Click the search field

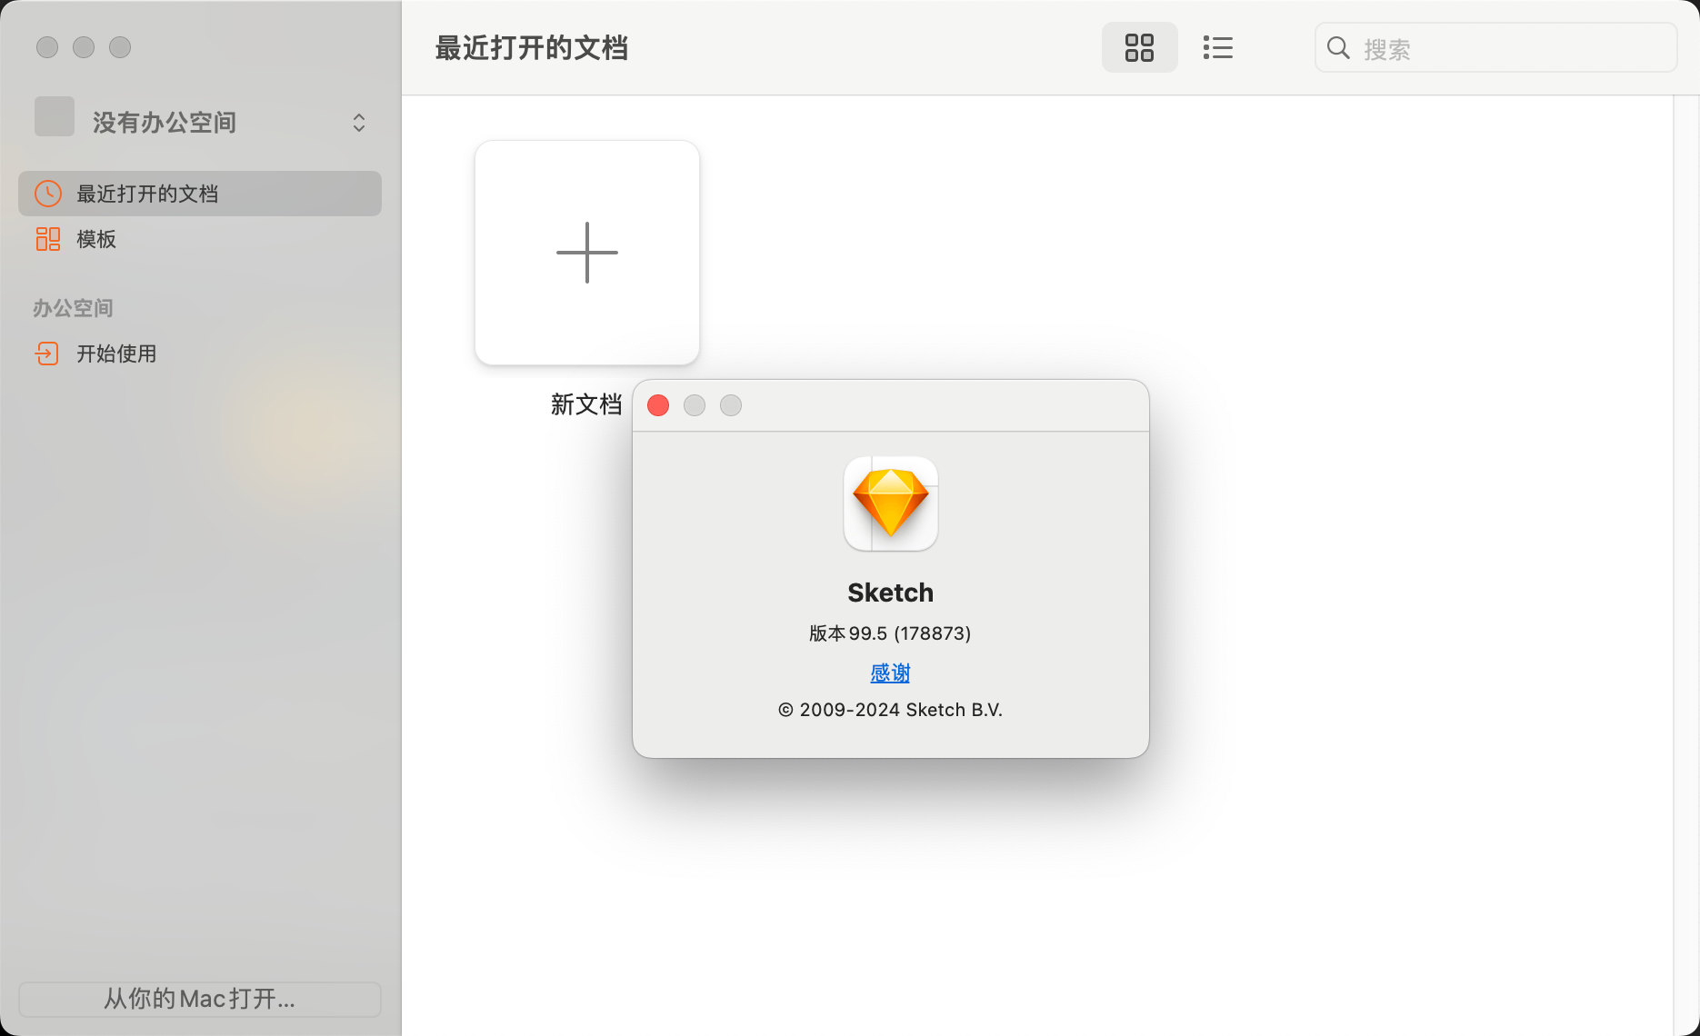coord(1495,47)
